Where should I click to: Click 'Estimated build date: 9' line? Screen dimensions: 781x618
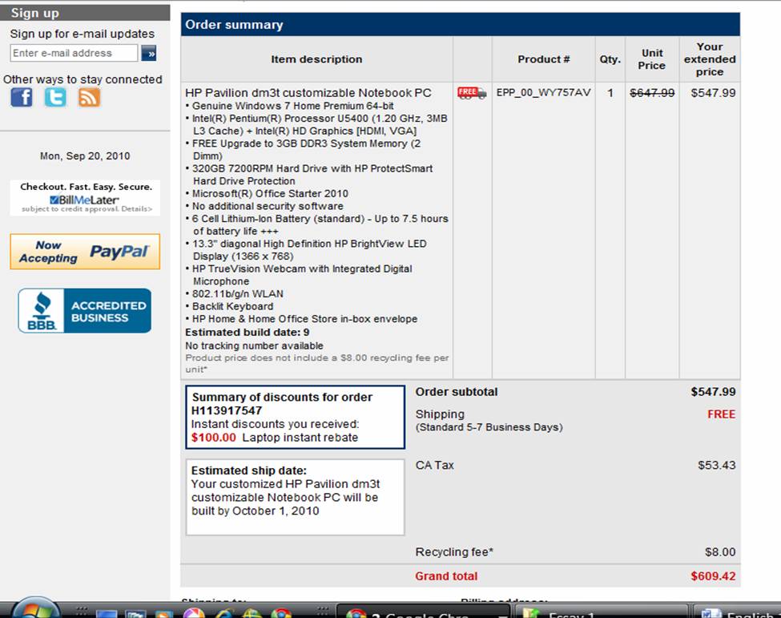point(248,333)
